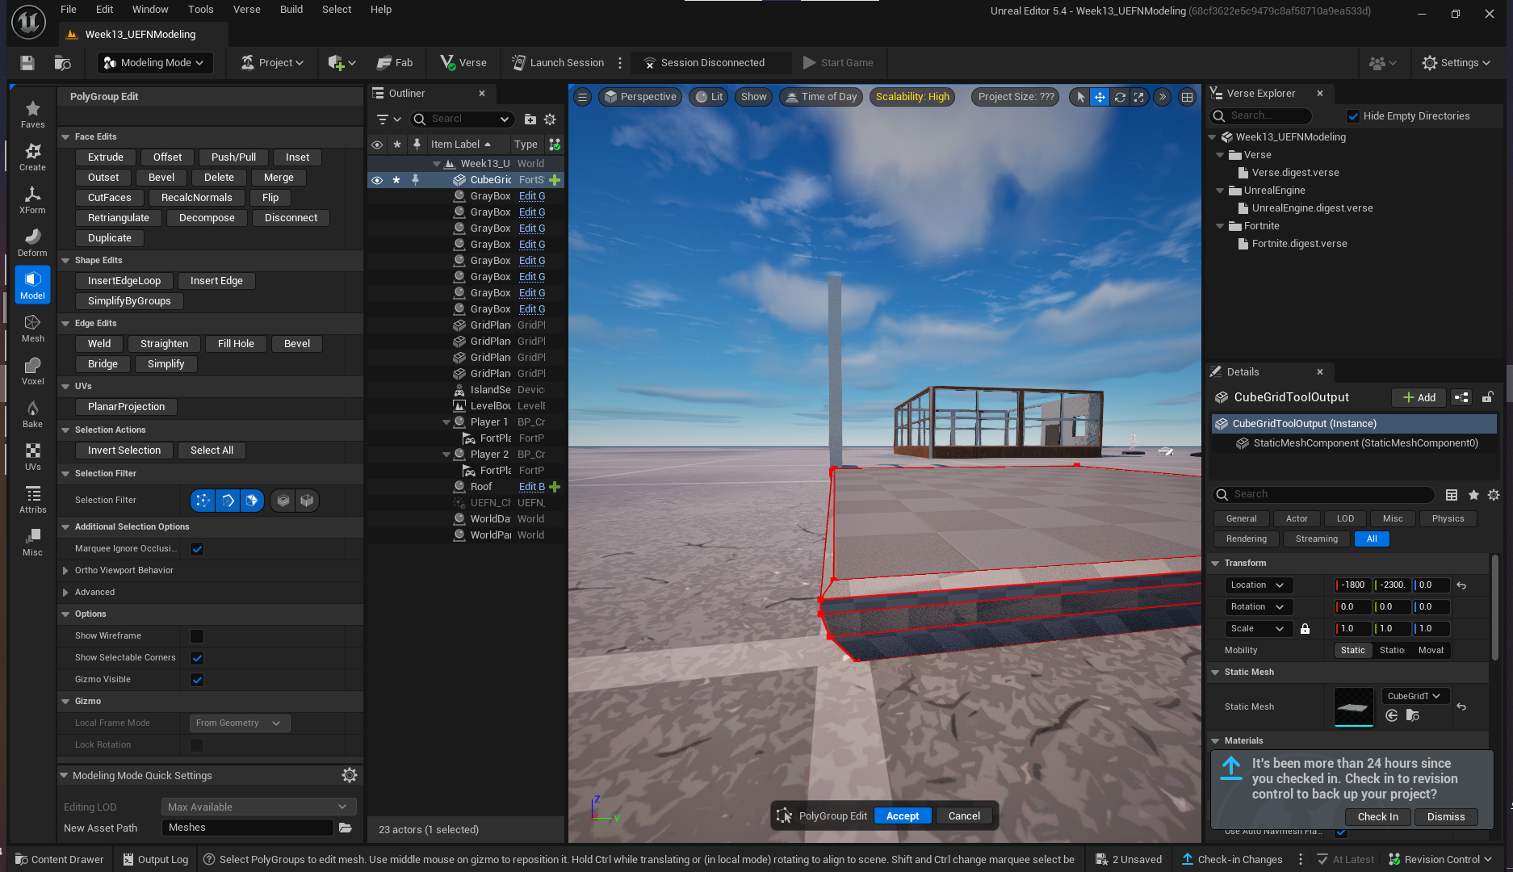1513x872 pixels.
Task: Select face selection filter
Action: point(252,501)
